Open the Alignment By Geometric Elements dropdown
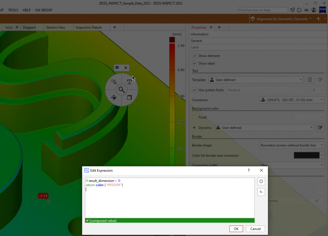 point(281,19)
